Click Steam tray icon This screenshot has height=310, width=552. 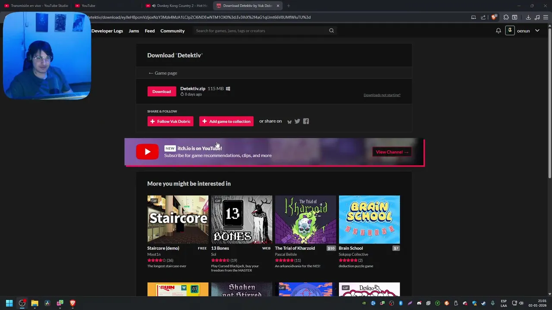[x=483, y=303]
